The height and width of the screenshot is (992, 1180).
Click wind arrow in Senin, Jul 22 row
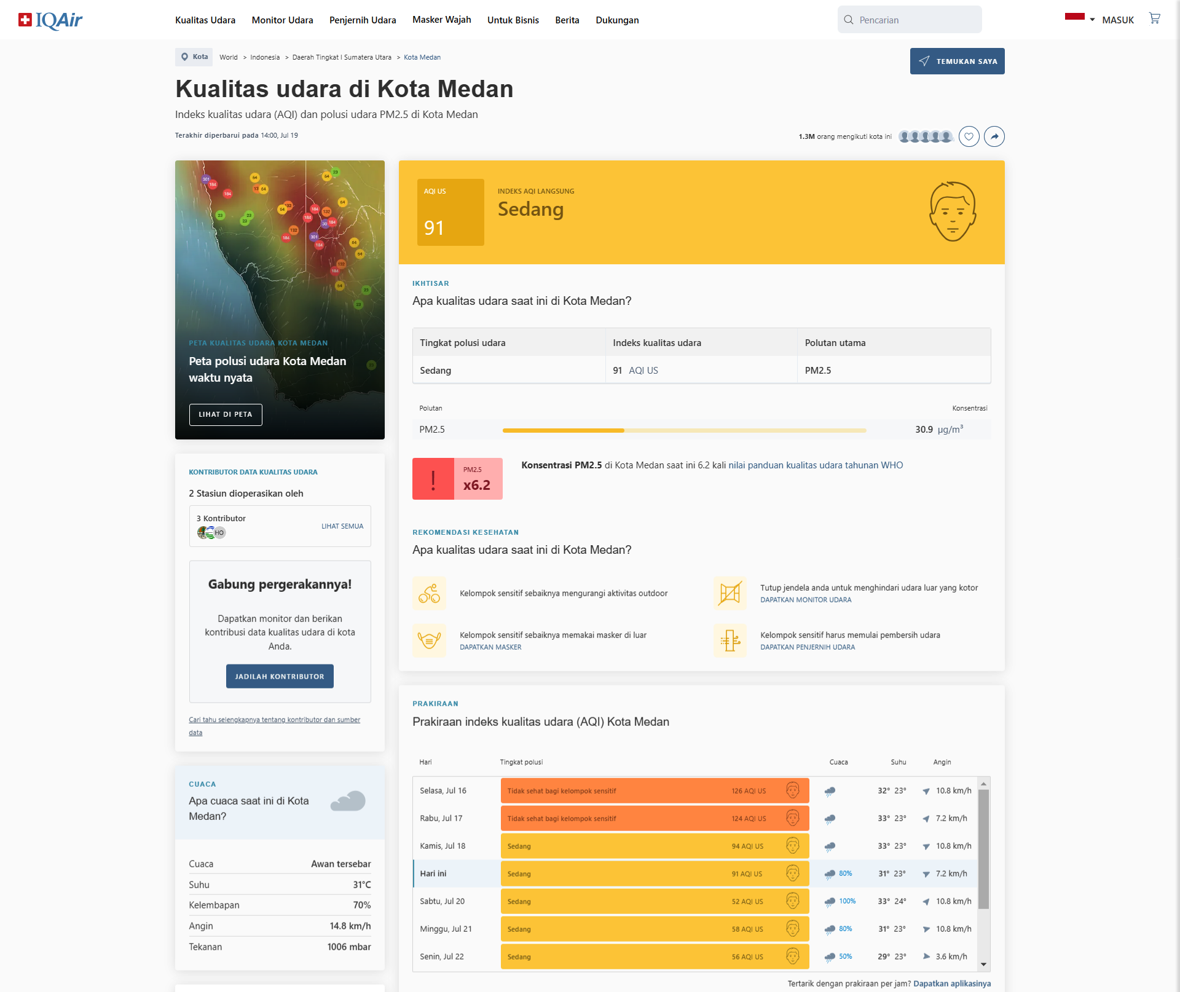point(926,956)
